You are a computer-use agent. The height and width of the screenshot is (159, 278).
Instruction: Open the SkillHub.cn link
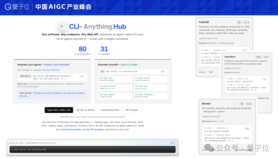[55, 70]
